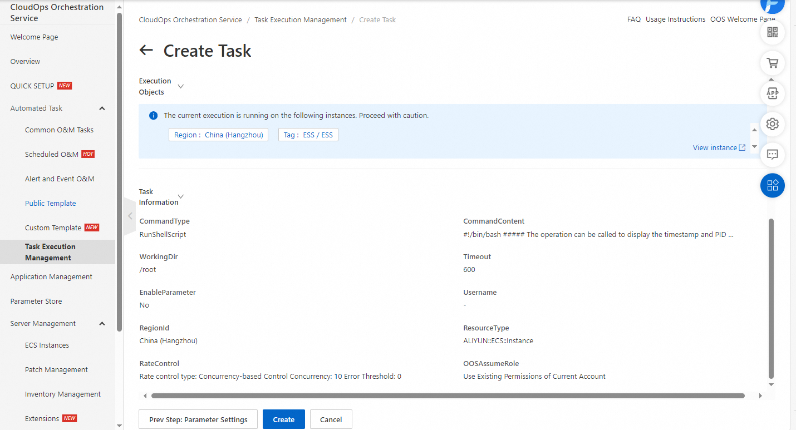Open ECS Instances
This screenshot has width=796, height=430.
[x=47, y=345]
